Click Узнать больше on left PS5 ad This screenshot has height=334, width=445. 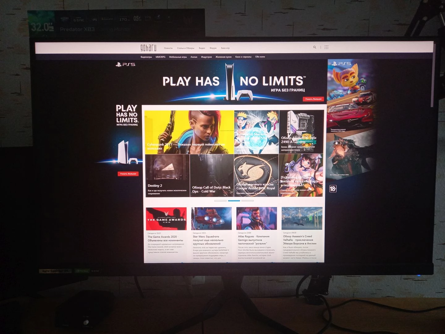point(128,174)
